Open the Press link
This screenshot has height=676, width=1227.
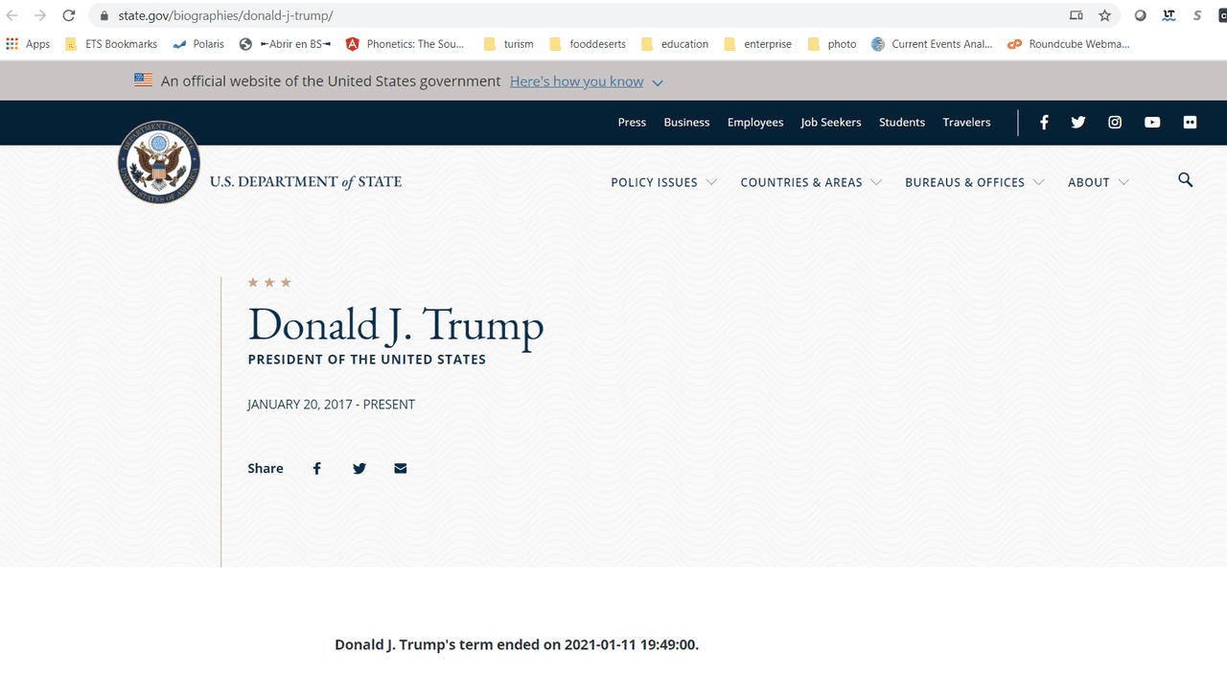coord(632,123)
